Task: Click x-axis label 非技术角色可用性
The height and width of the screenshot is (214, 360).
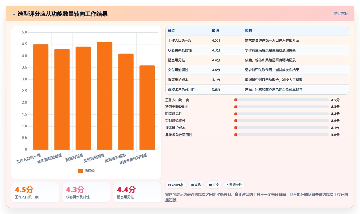Action: coord(133,159)
